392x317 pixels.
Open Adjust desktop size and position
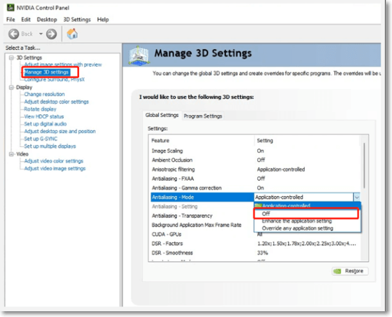60,131
